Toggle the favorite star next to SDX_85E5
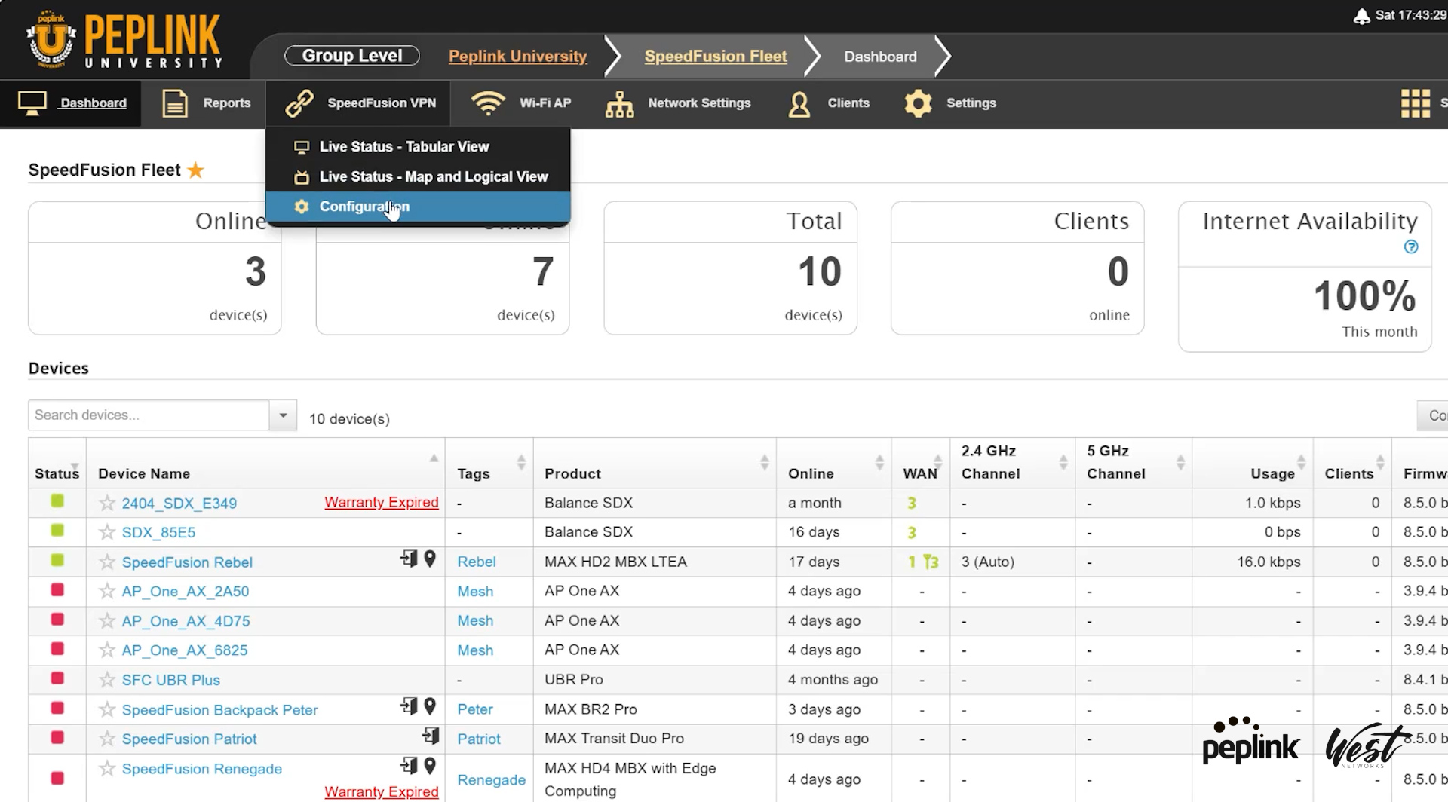 pyautogui.click(x=106, y=532)
